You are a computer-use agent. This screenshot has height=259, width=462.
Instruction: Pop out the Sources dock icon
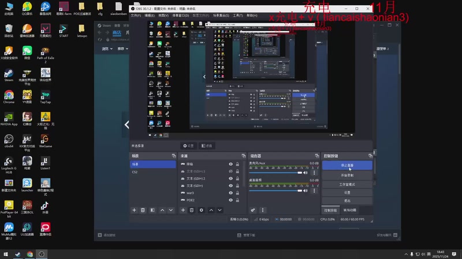(x=244, y=155)
